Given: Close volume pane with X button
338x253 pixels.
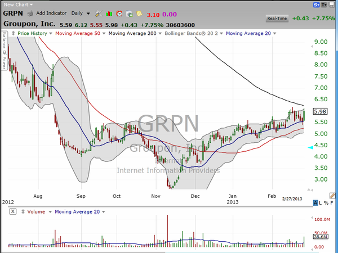Looking at the screenshot, I should coord(13,211).
